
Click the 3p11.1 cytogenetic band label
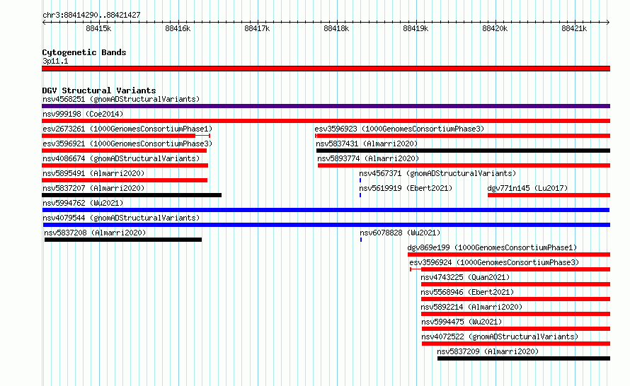point(55,61)
